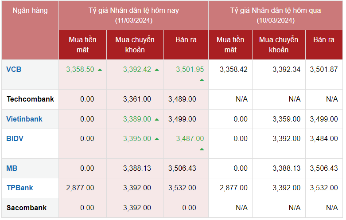
Task: Click the Ngân hàng column header
Action: point(30,10)
